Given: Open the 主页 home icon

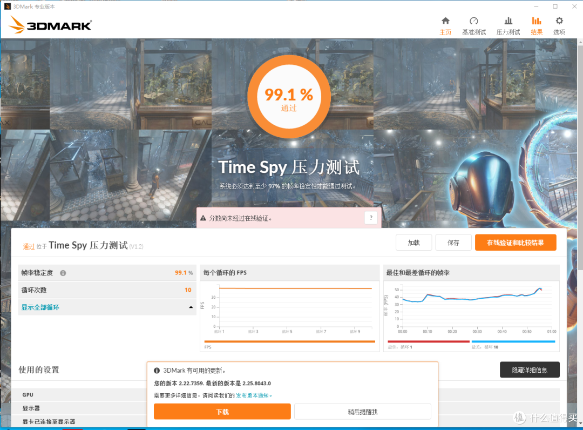Looking at the screenshot, I should [445, 21].
